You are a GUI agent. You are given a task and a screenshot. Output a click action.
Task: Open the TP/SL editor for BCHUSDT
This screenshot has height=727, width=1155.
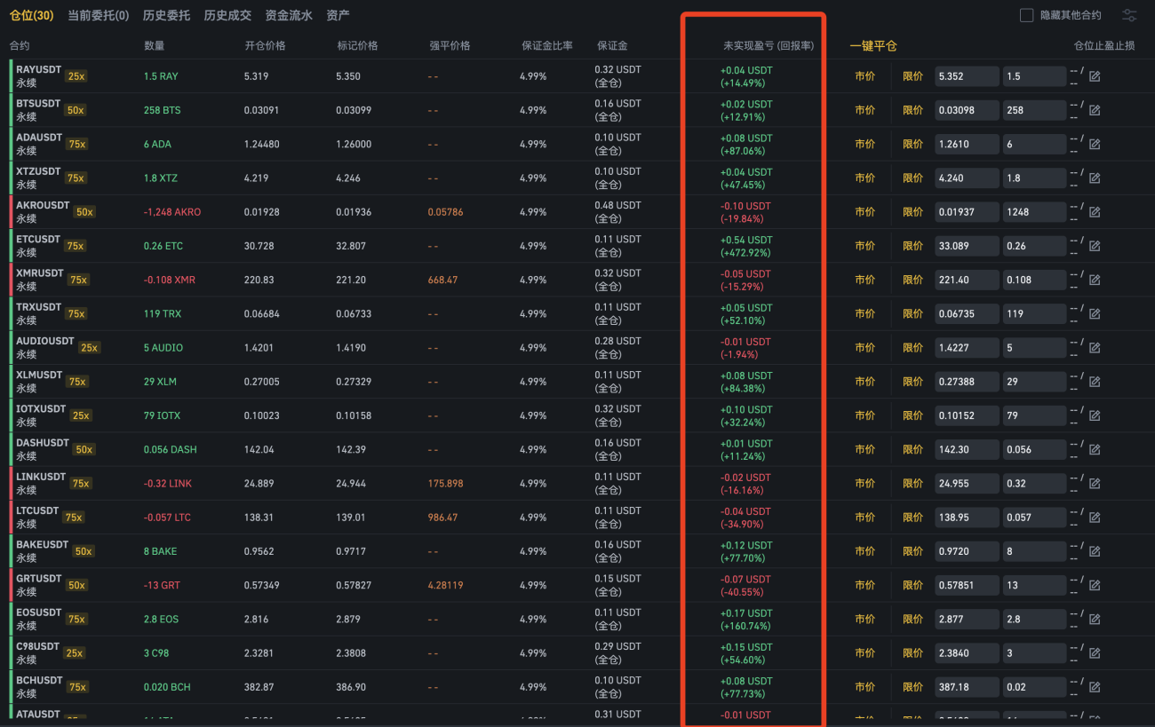pyautogui.click(x=1095, y=687)
